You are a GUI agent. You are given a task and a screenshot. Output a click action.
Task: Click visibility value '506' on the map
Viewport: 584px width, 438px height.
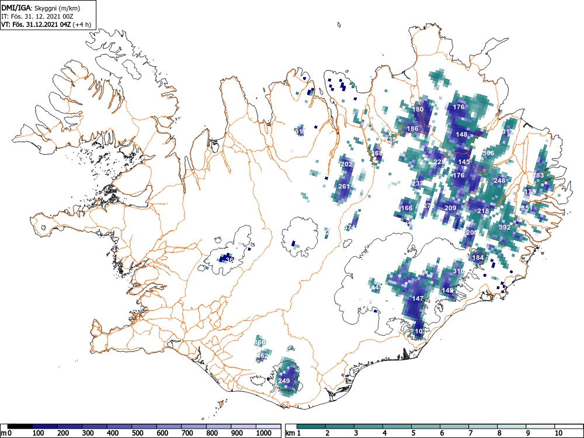point(488,153)
